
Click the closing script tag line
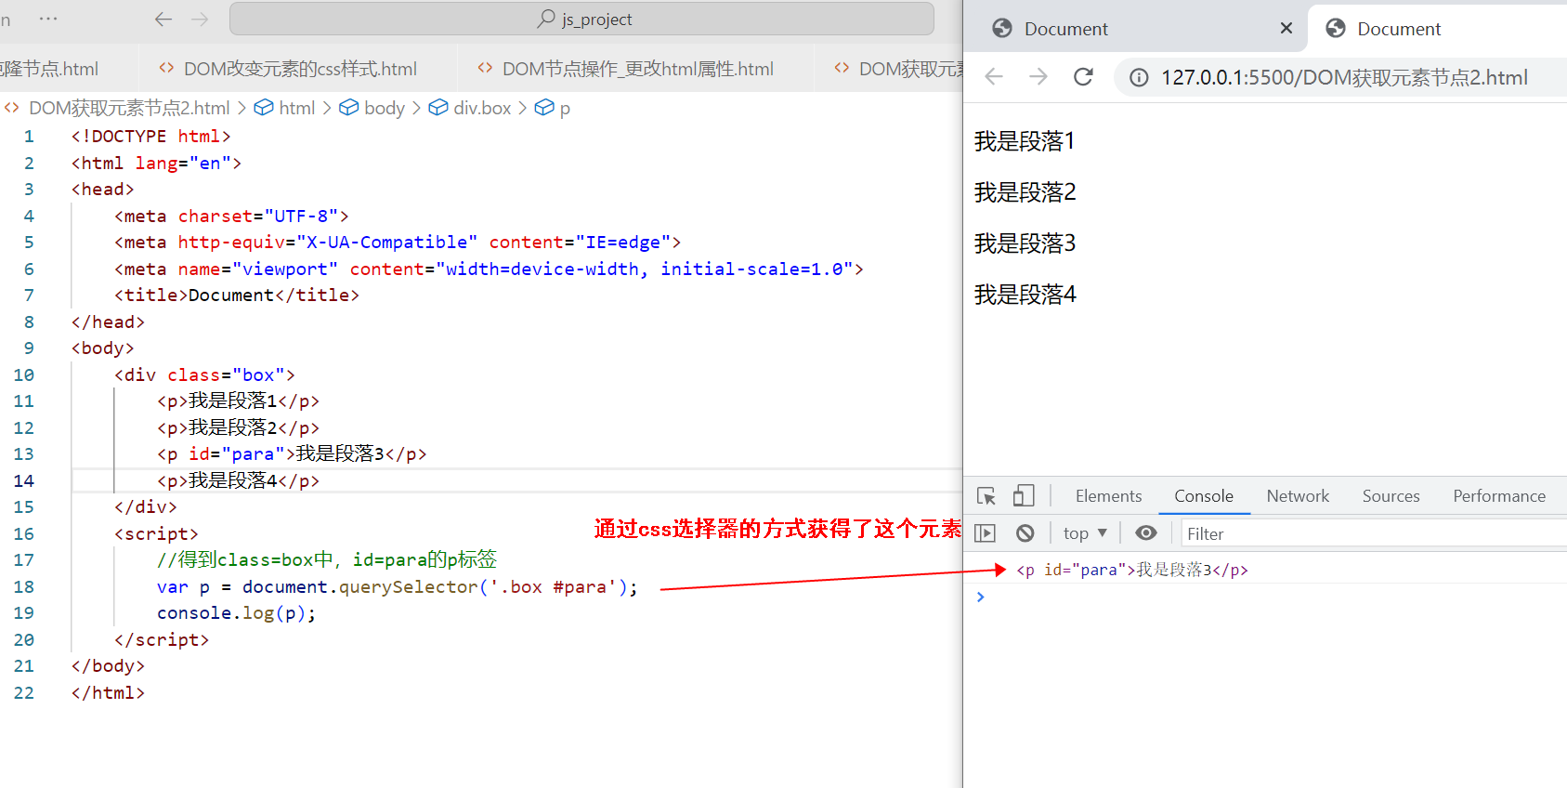click(x=162, y=639)
